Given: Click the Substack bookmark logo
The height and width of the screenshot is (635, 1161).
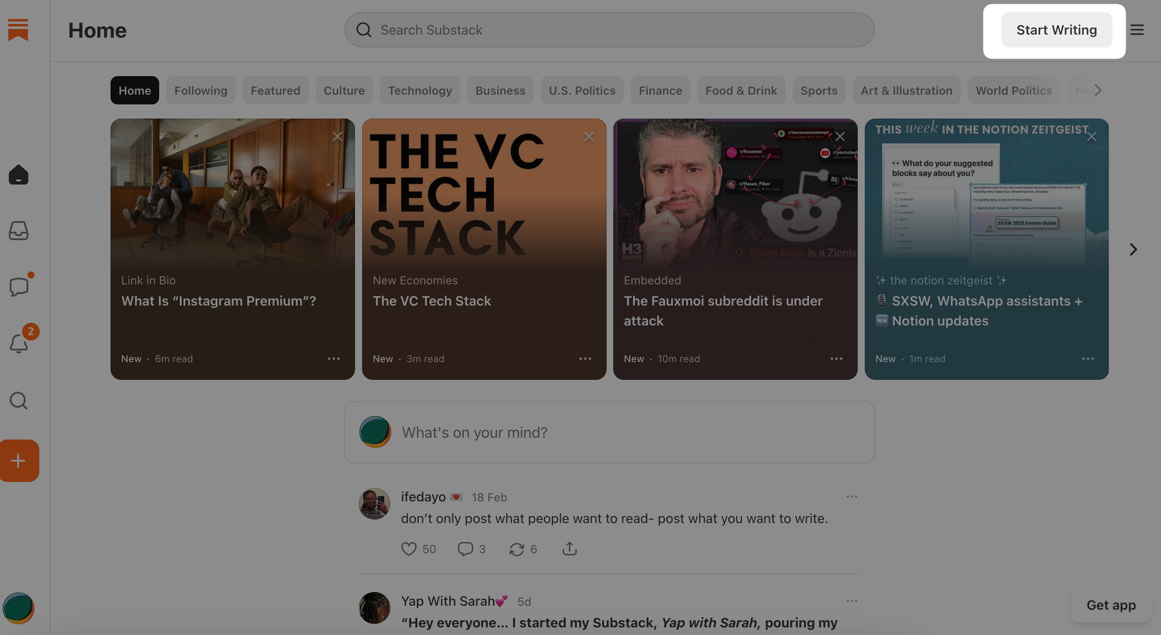Looking at the screenshot, I should point(18,30).
